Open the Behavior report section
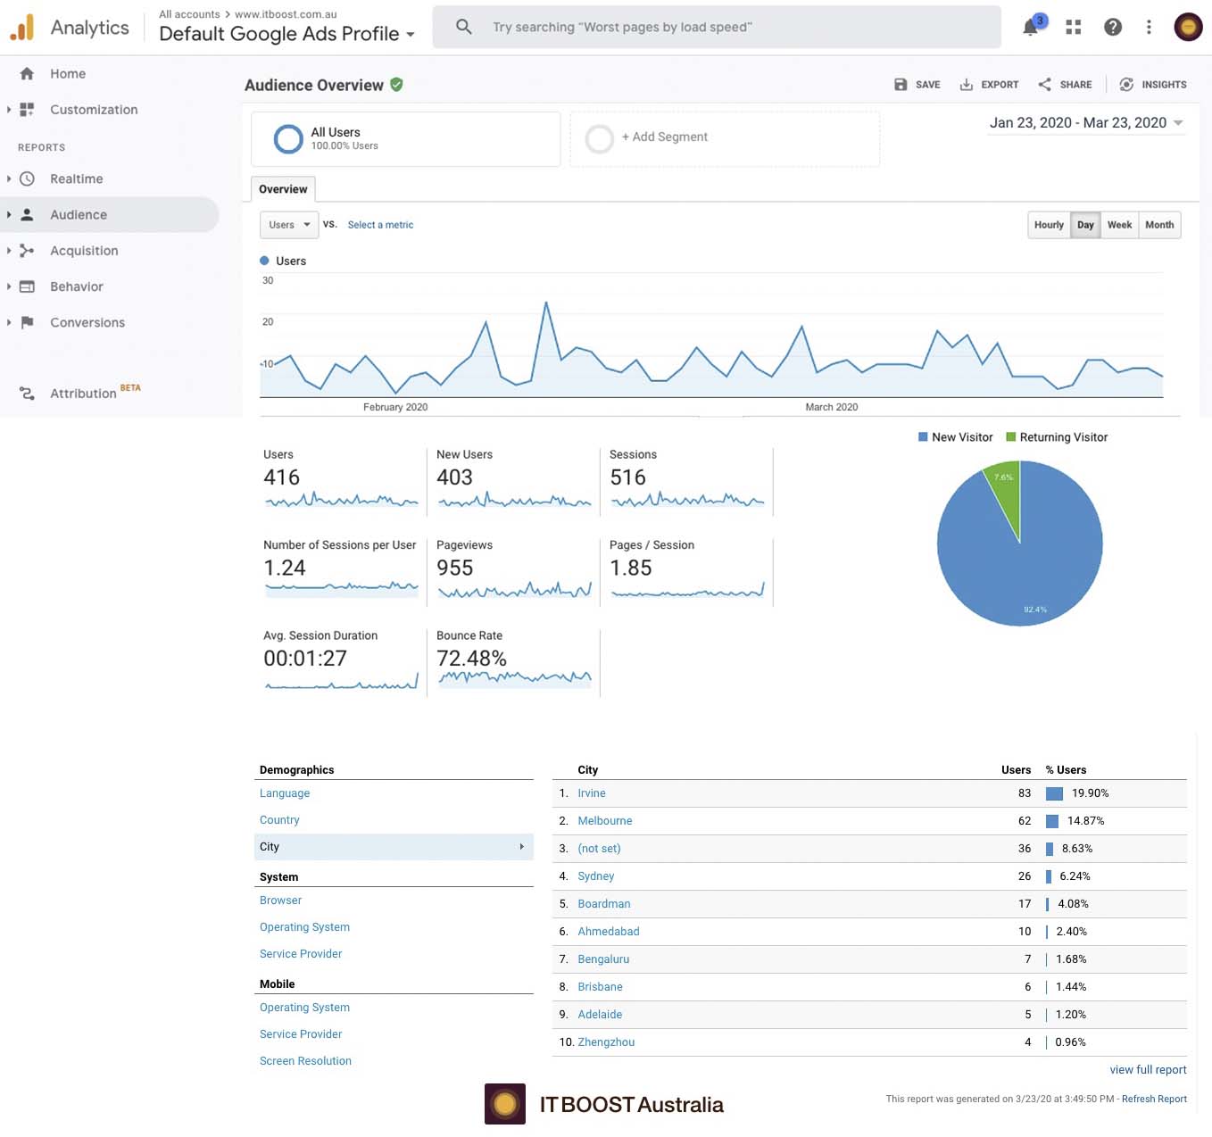The width and height of the screenshot is (1212, 1137). (77, 286)
